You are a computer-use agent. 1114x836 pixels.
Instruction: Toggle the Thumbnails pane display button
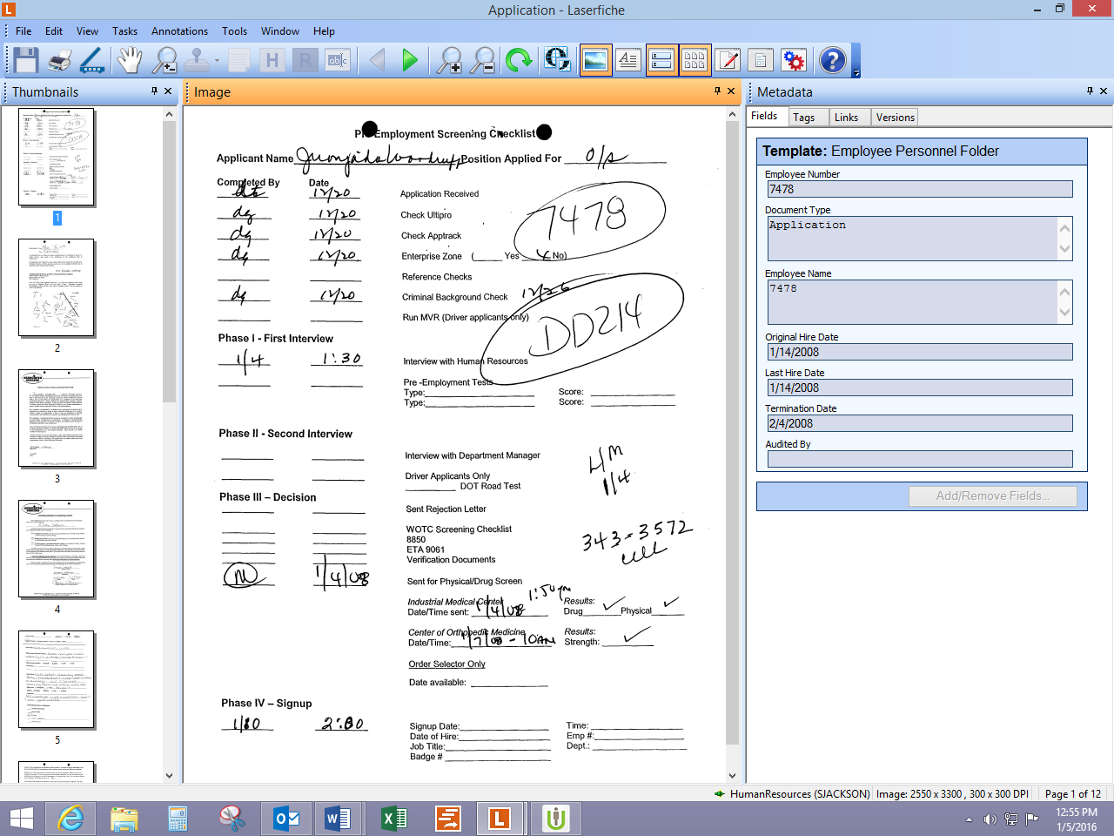695,60
